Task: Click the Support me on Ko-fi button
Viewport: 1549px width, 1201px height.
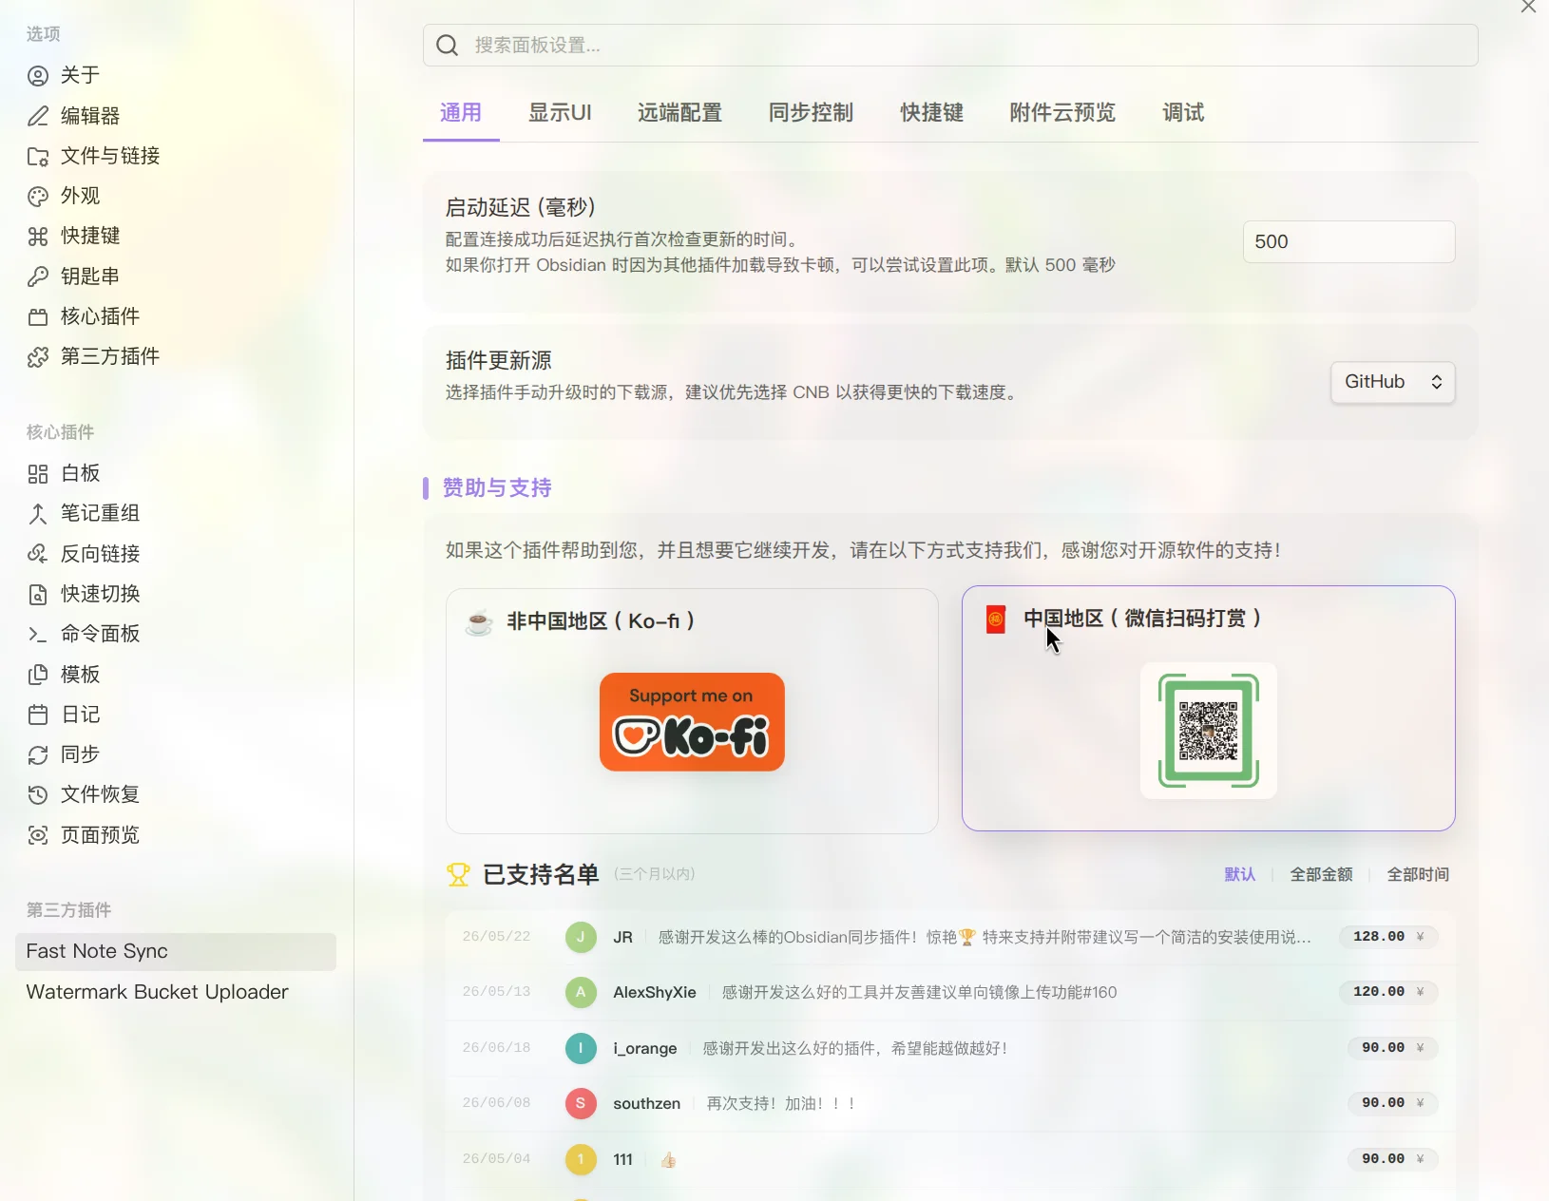Action: tap(692, 722)
